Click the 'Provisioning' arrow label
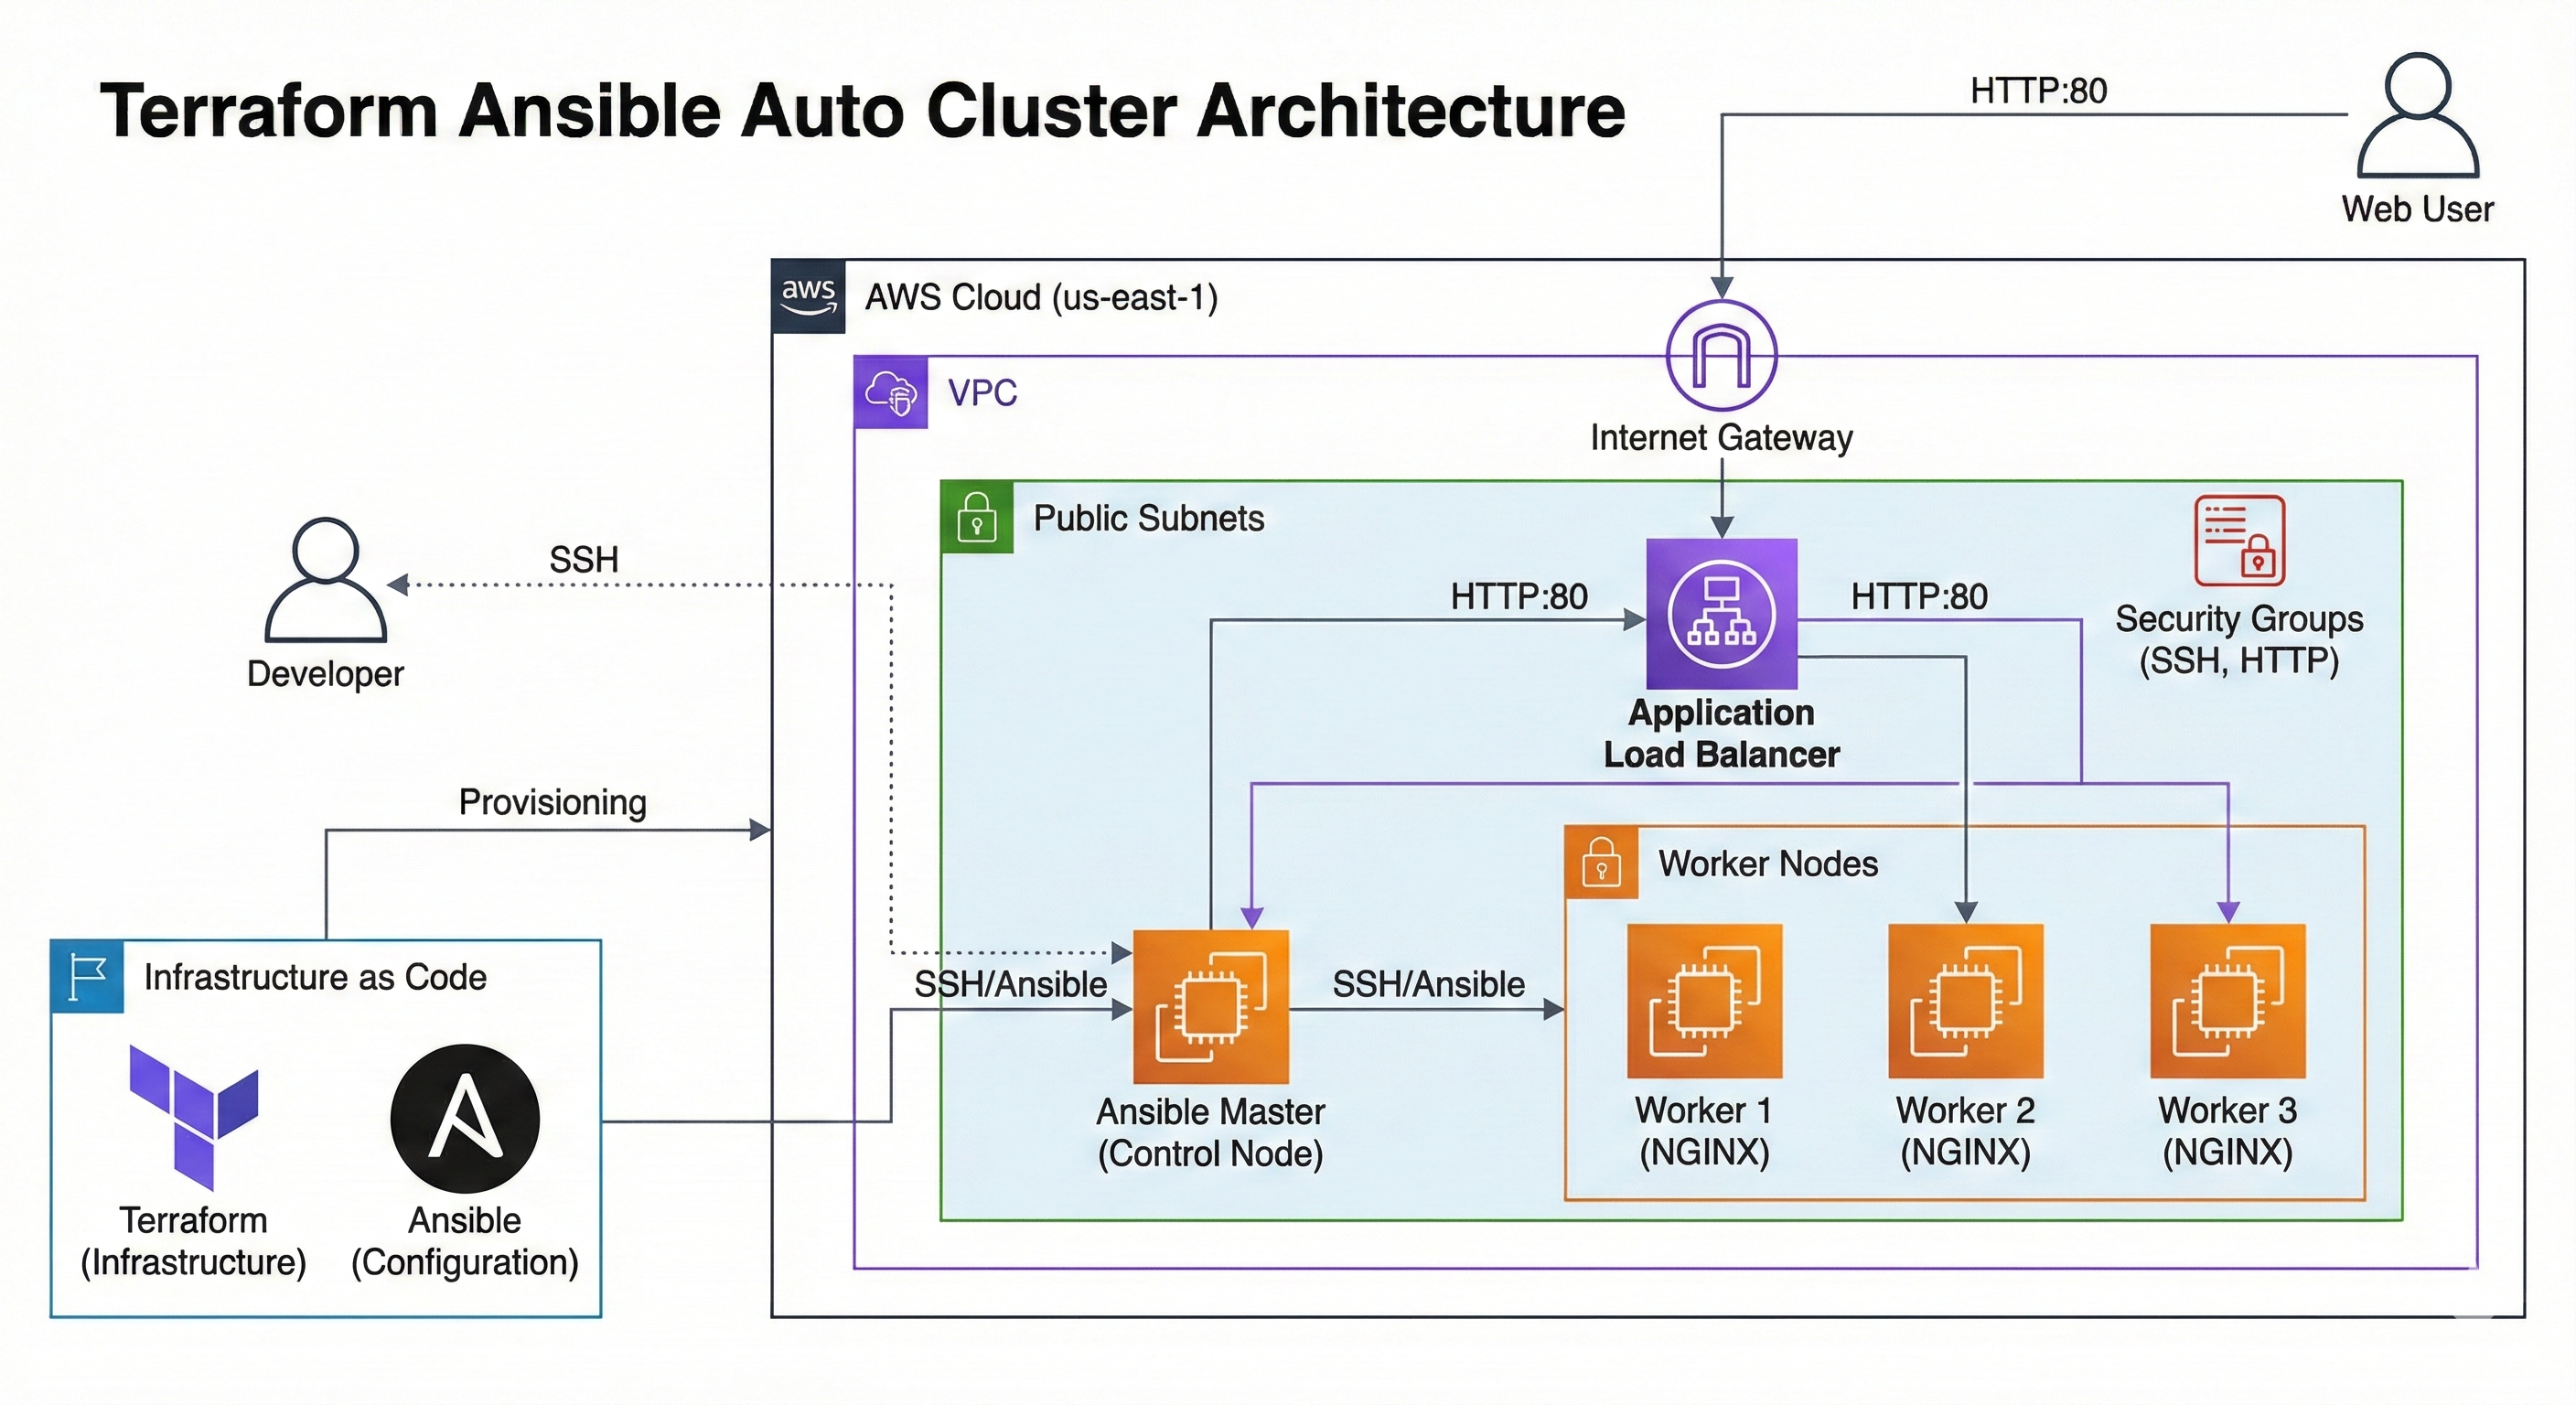 coord(552,802)
